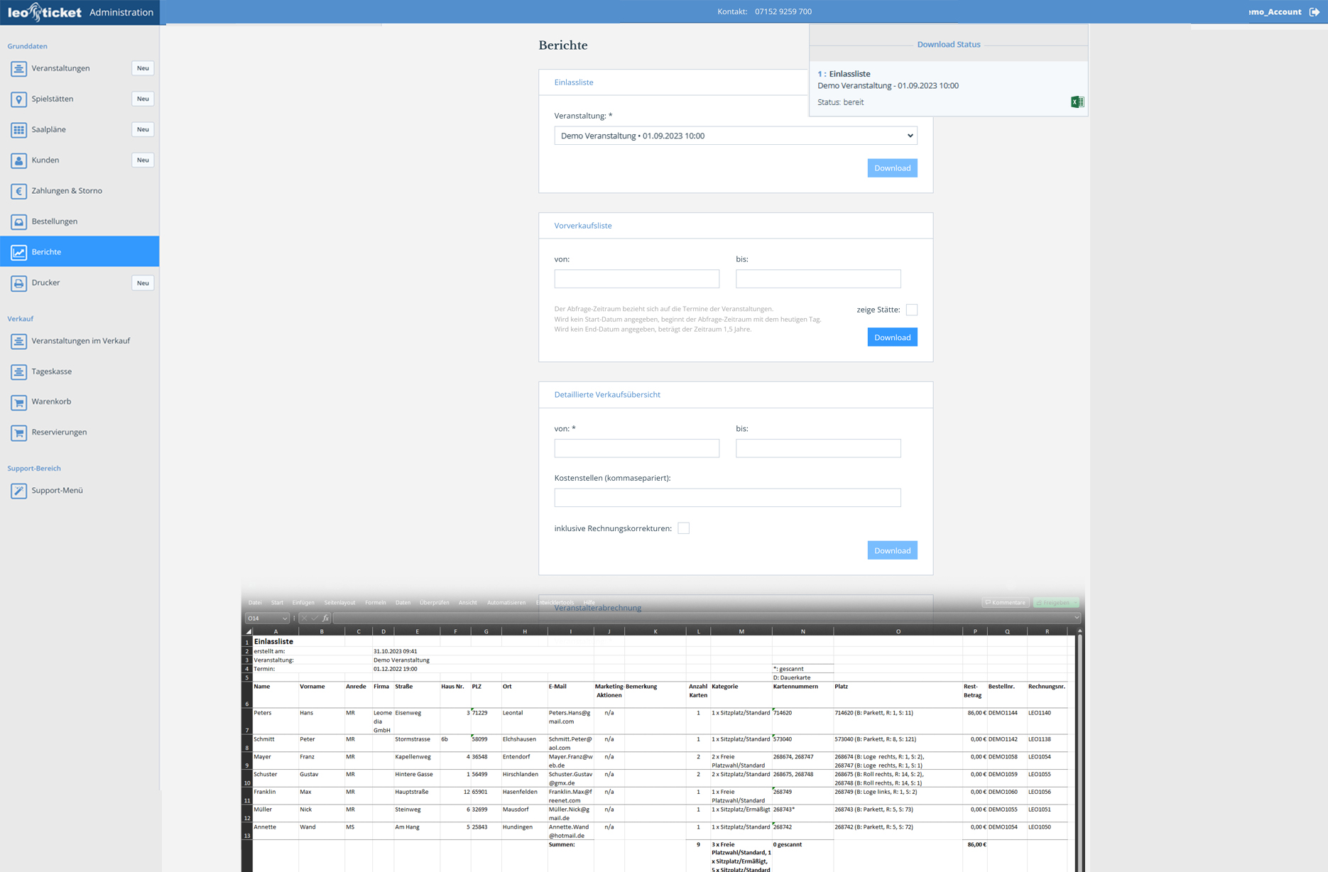Click the Vorverkaufsliste von date field
Viewport: 1328px width, 872px height.
tap(636, 279)
